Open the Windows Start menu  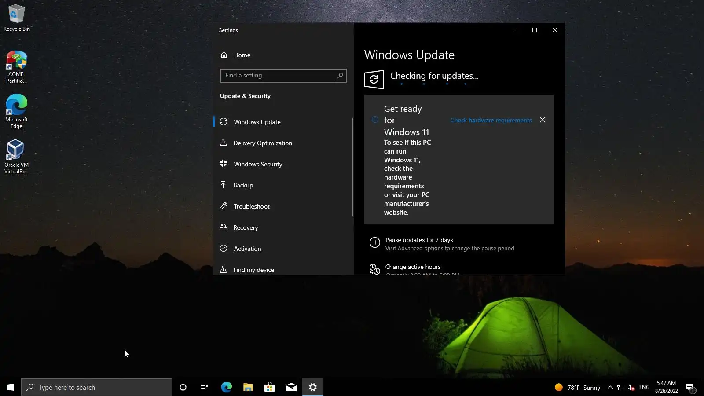point(11,387)
